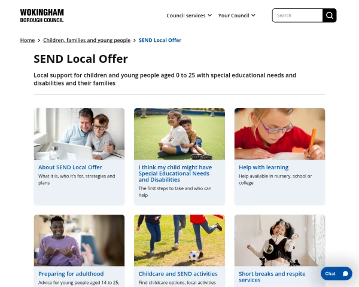This screenshot has height=287, width=359.
Task: Open I think my child might have SEND link
Action: point(175,173)
